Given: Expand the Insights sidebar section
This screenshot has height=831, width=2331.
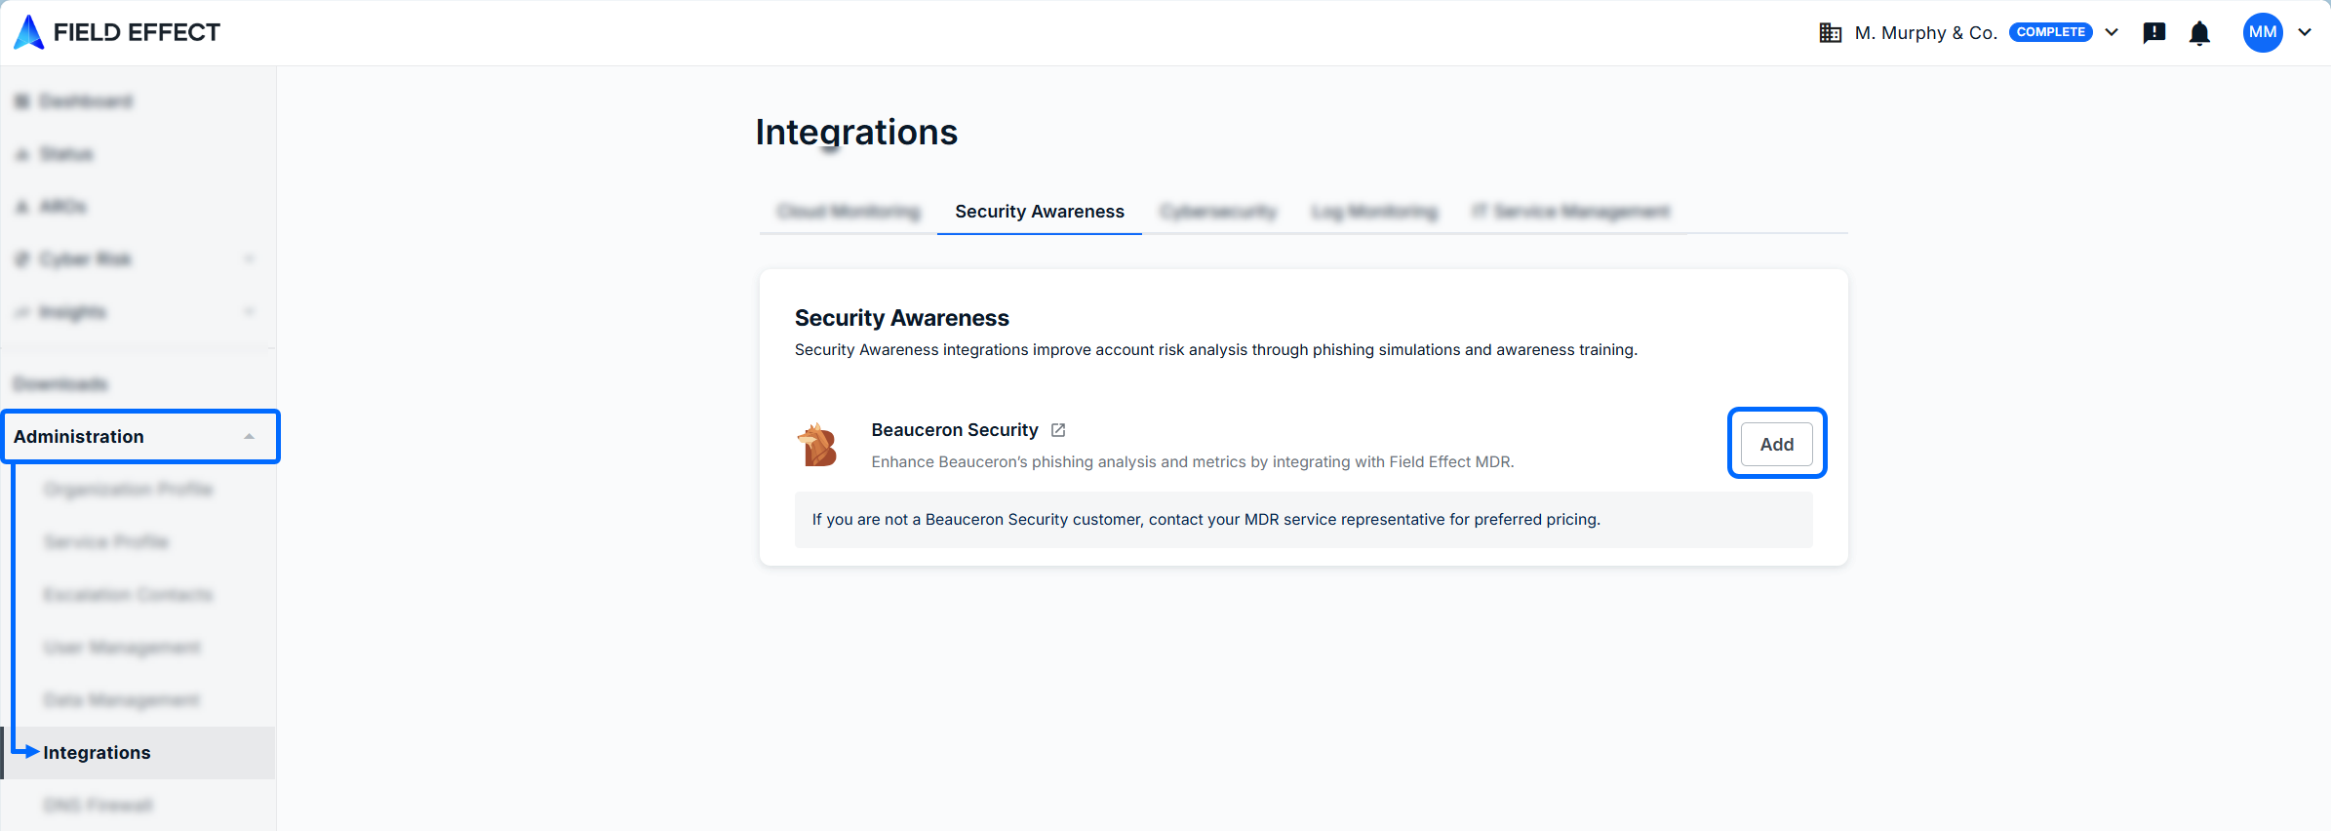Looking at the screenshot, I should tap(250, 312).
